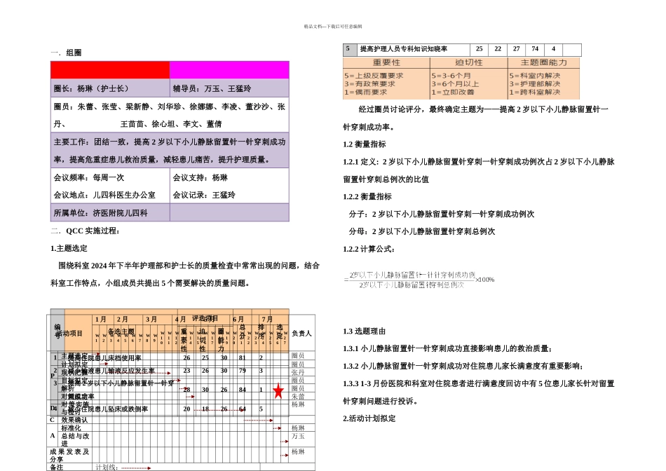Click the '迫切性' criteria header
Viewport: 666px width, 471px height.
tap(469, 62)
